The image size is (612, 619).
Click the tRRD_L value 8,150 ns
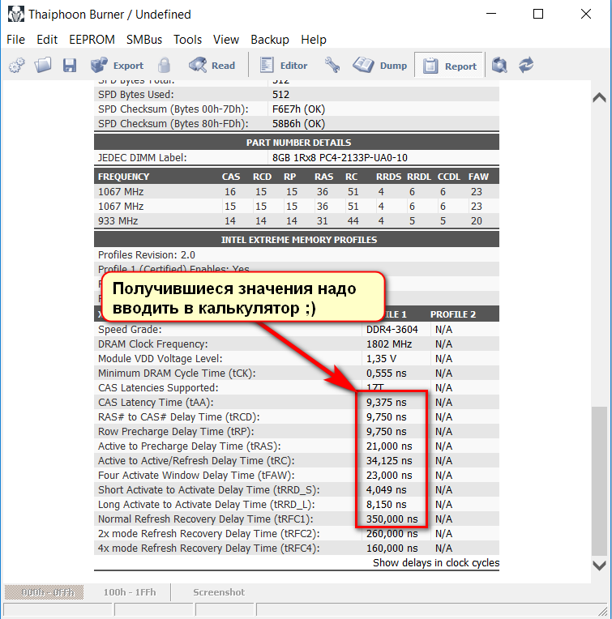coord(386,505)
